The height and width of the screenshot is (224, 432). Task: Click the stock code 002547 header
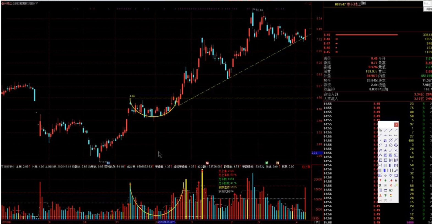pyautogui.click(x=340, y=4)
